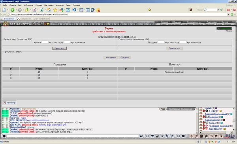Click the green health progress bar
The image size is (237, 144).
pyautogui.click(x=226, y=28)
